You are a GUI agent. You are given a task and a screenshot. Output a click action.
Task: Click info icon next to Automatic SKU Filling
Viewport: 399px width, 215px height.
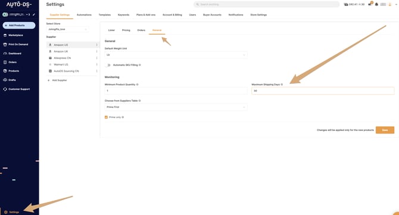(x=140, y=65)
